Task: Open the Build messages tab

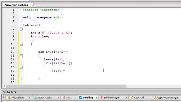Action: click(x=111, y=97)
